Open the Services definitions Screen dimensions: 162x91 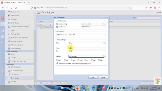13,82
